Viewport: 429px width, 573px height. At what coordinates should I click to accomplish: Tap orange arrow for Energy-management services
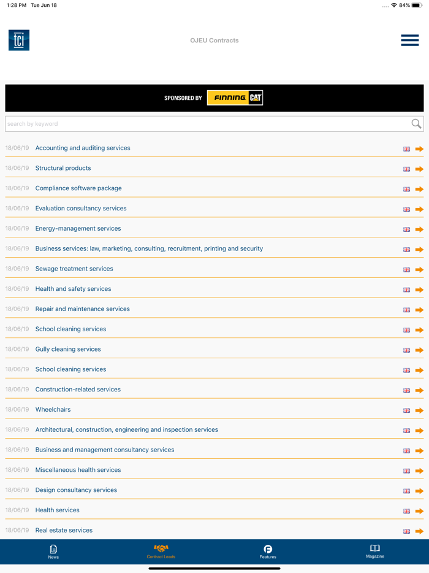[x=419, y=229]
